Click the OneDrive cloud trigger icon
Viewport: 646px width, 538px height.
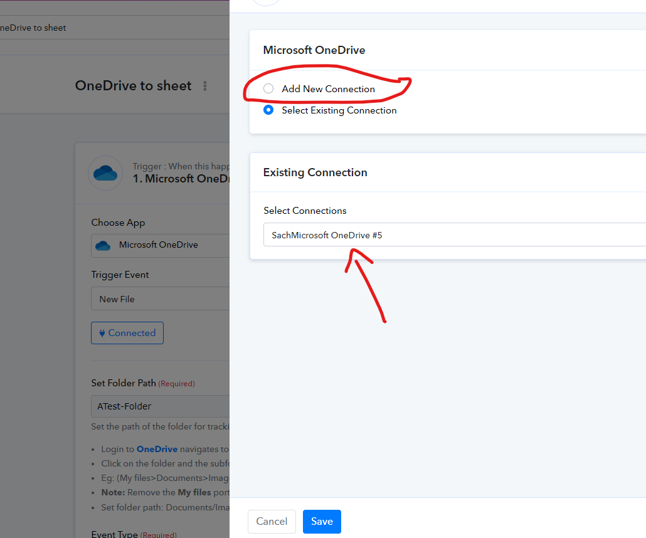coord(105,173)
